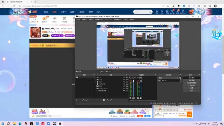Toggle lock on the first source row
The width and height of the screenshot is (224, 126).
pos(127,77)
